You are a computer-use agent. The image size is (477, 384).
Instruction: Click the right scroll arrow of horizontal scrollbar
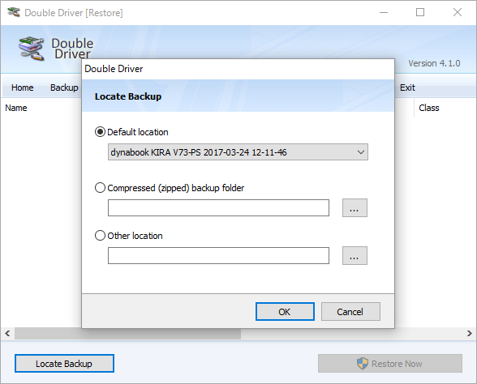click(470, 334)
